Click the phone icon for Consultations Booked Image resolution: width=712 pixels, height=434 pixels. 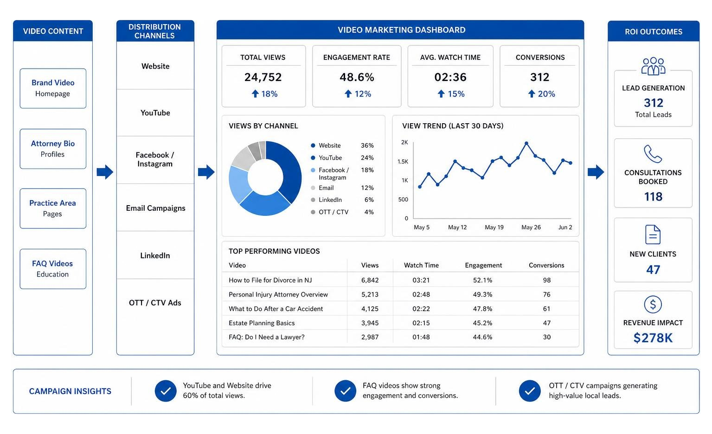pos(653,154)
